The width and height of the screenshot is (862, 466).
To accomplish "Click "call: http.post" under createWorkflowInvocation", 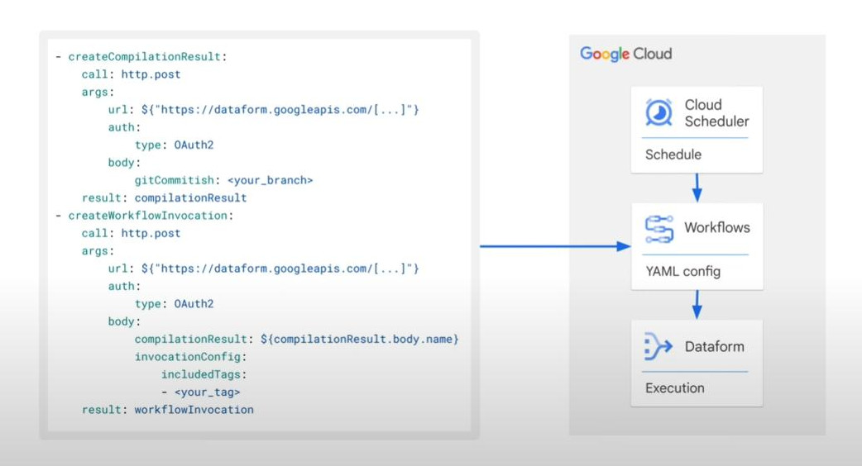I will pyautogui.click(x=131, y=233).
